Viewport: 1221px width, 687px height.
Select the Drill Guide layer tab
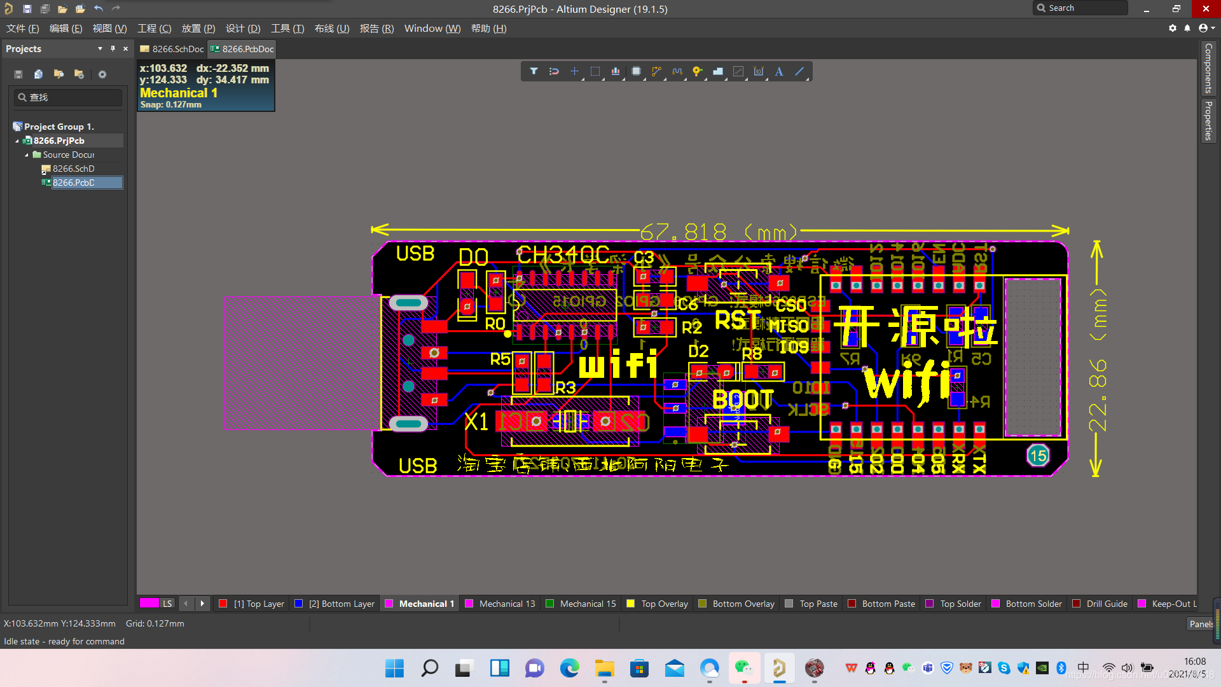[x=1100, y=604]
